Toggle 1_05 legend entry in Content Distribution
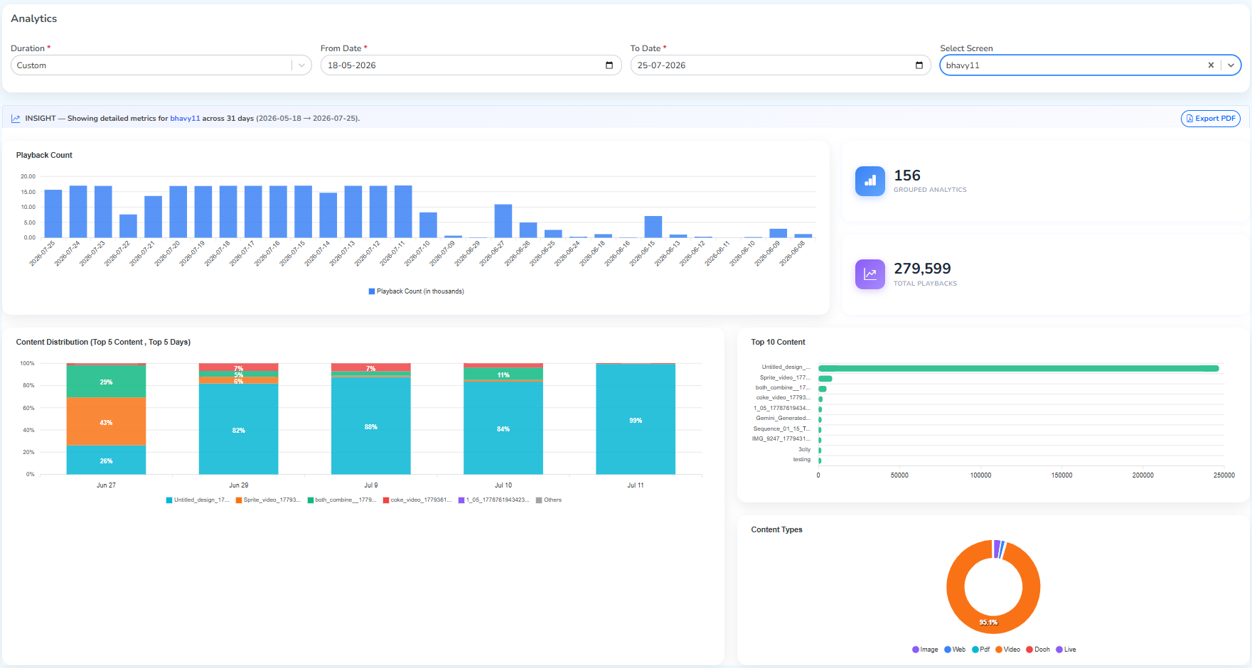1252x668 pixels. [493, 500]
